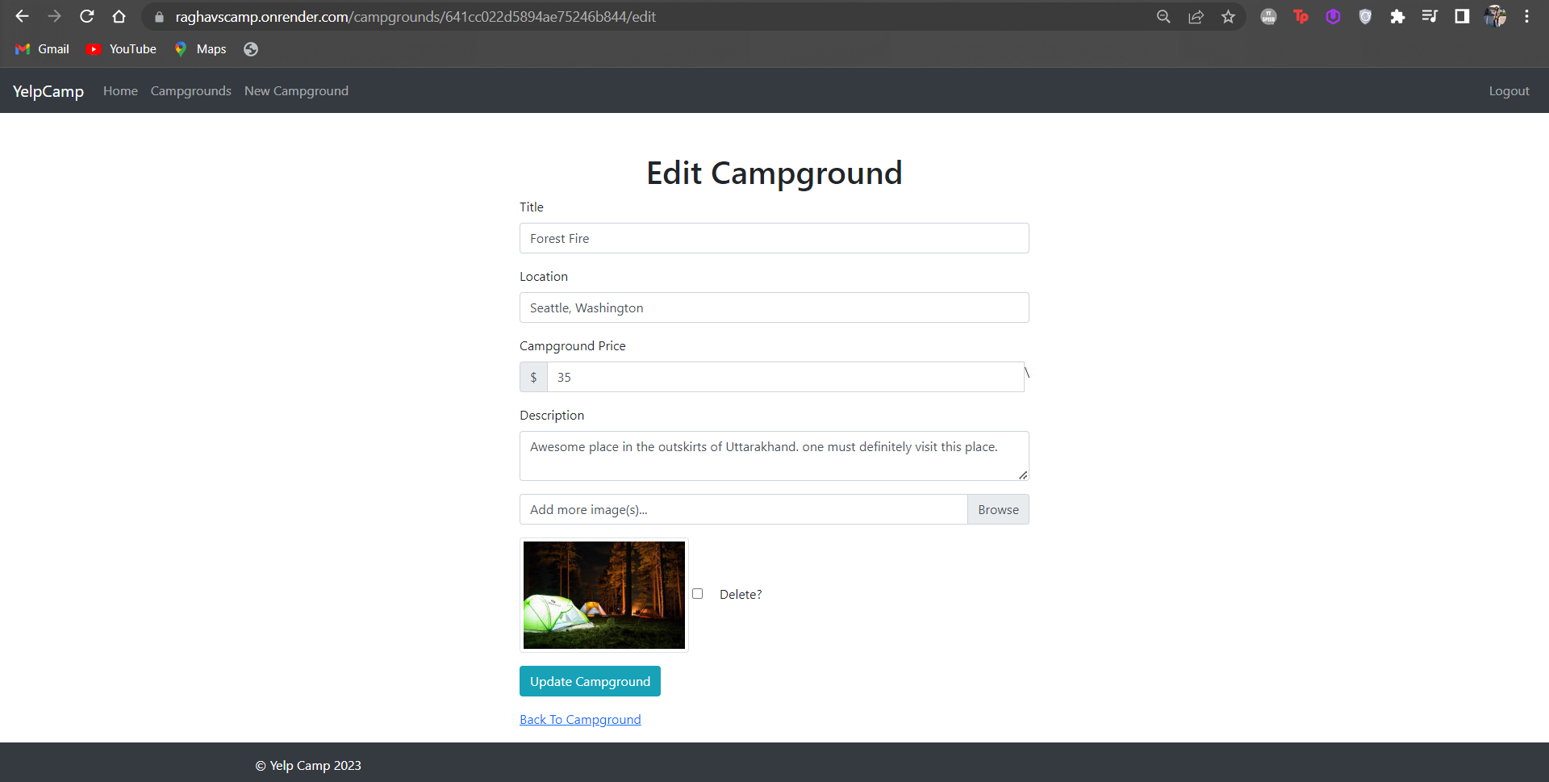Open the Gmail bookmark
This screenshot has height=782, width=1549.
point(41,49)
